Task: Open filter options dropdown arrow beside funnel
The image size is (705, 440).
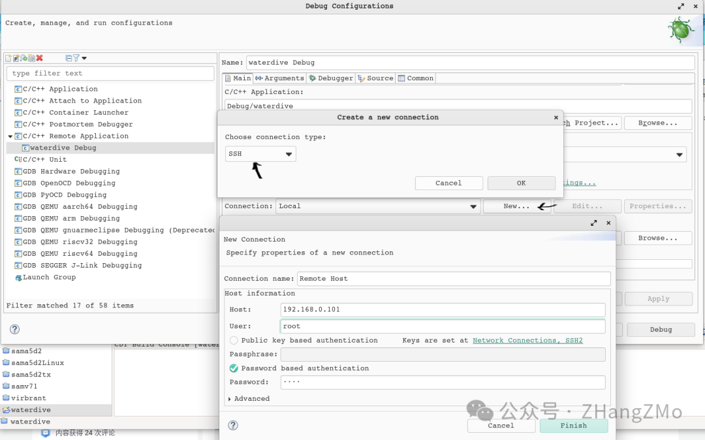Action: coord(84,58)
